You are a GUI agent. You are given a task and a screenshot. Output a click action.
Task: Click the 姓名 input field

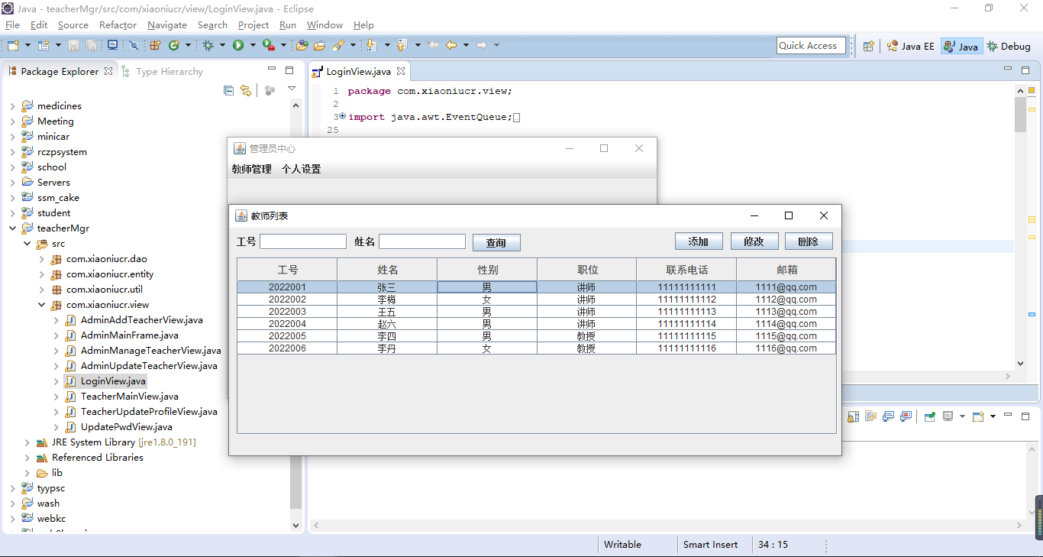pyautogui.click(x=422, y=241)
